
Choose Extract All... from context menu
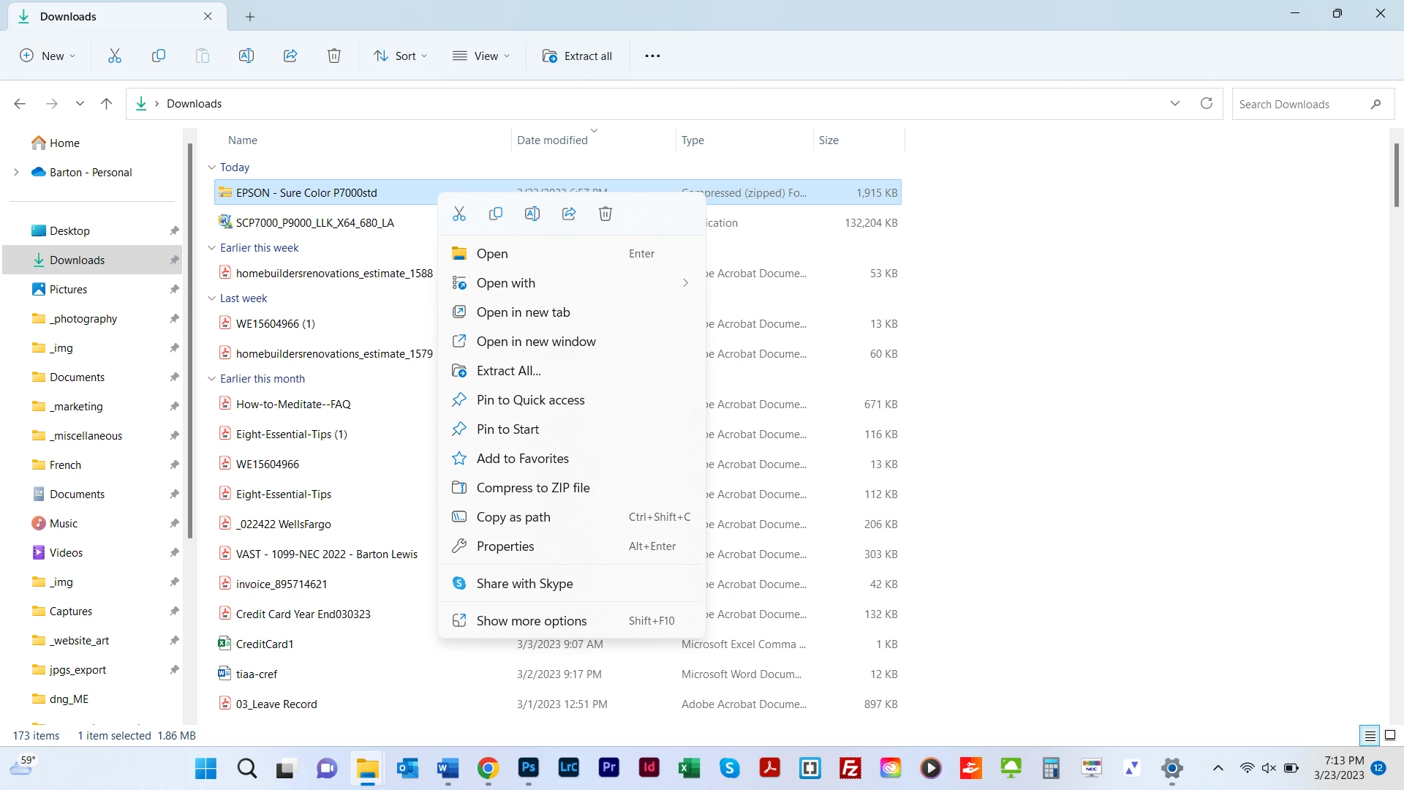(508, 371)
